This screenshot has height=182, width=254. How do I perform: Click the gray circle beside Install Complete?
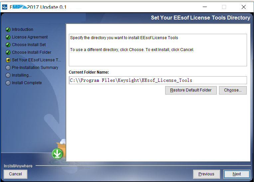(x=8, y=83)
